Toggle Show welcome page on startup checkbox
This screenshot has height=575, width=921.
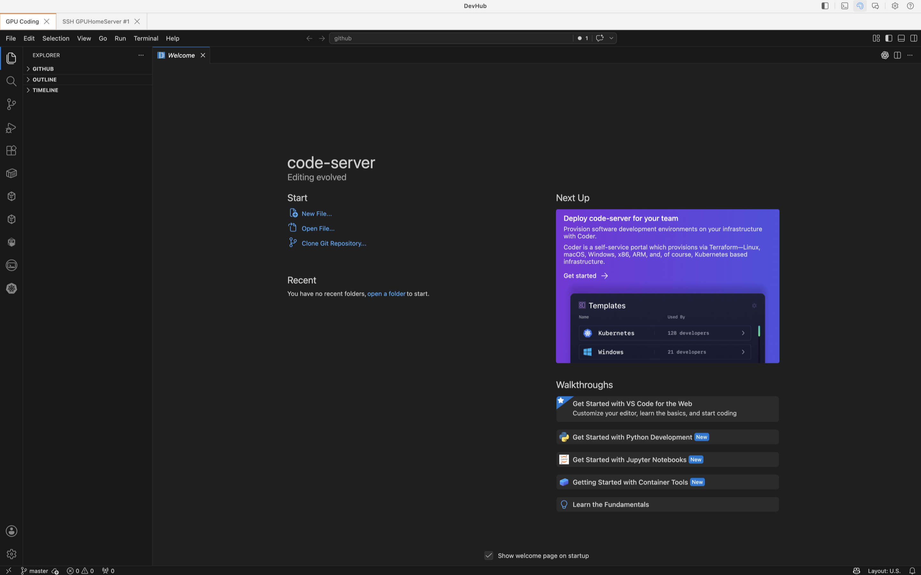(489, 556)
